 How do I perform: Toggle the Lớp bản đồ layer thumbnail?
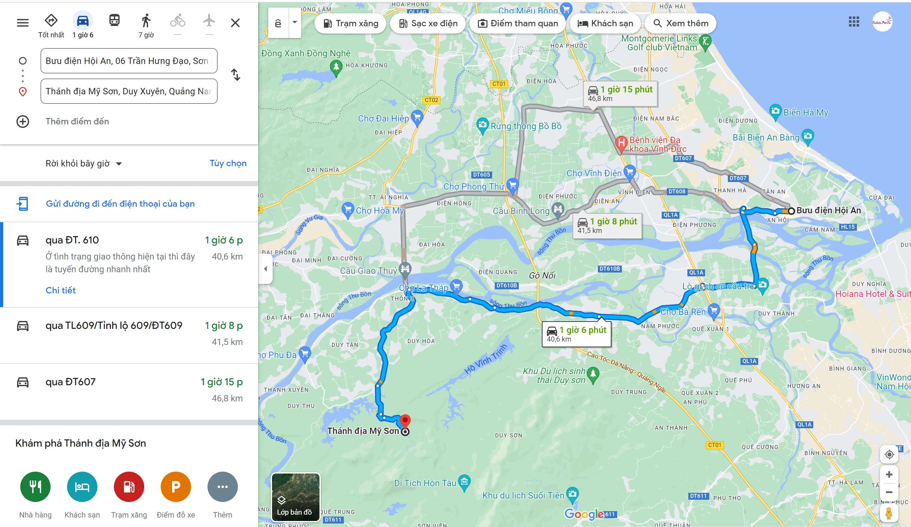point(295,497)
